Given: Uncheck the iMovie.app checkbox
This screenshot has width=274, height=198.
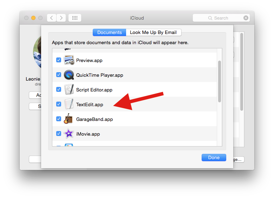Looking at the screenshot, I should 59,134.
